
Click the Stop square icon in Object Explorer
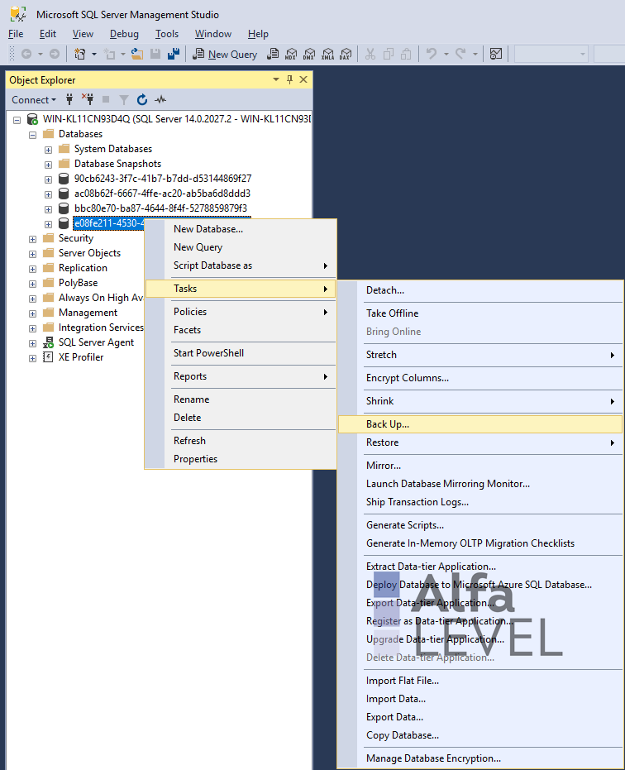(106, 100)
